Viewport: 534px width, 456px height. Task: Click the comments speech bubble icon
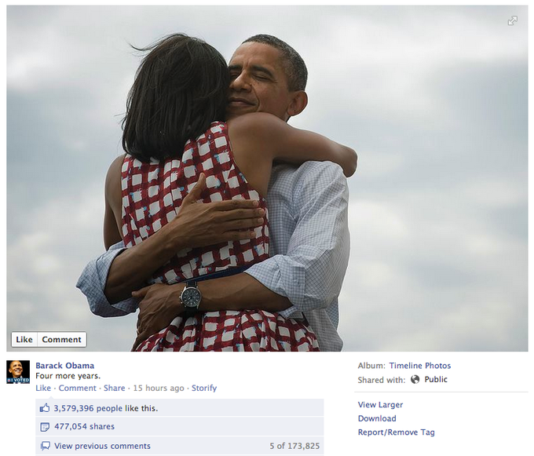[45, 446]
